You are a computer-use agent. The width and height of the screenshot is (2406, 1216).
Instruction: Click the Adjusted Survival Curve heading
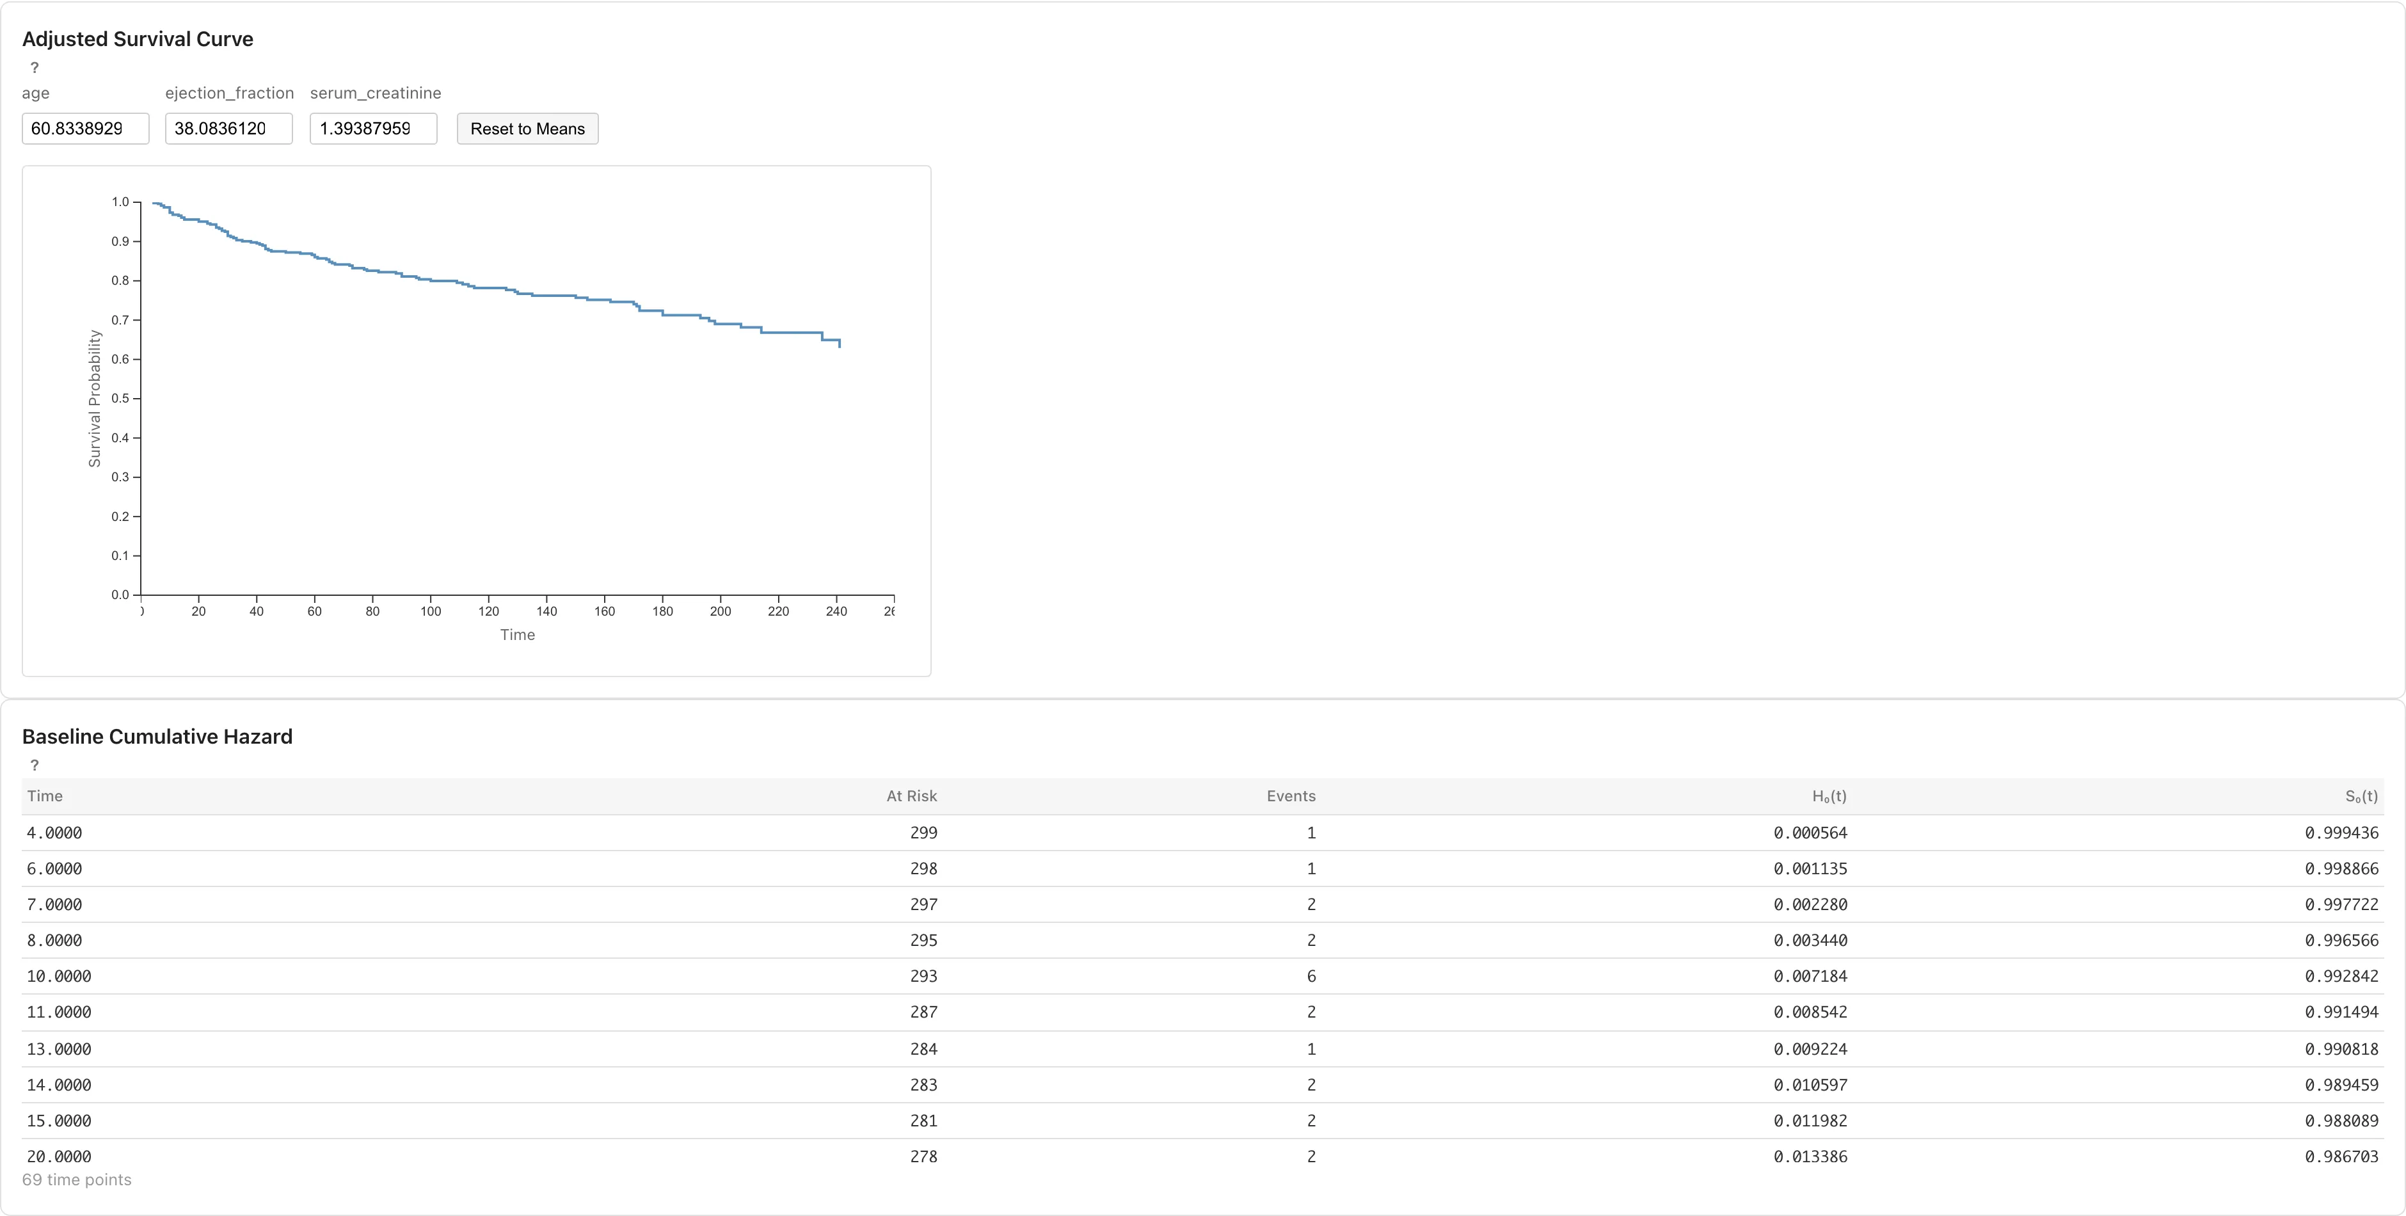point(138,39)
